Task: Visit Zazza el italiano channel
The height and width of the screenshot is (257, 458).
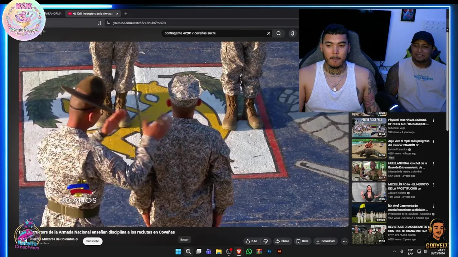Action: pos(397,193)
